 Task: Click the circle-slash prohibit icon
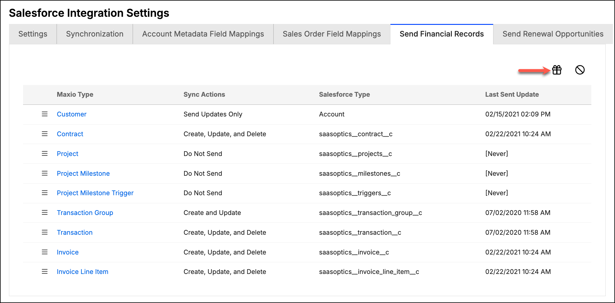click(580, 70)
